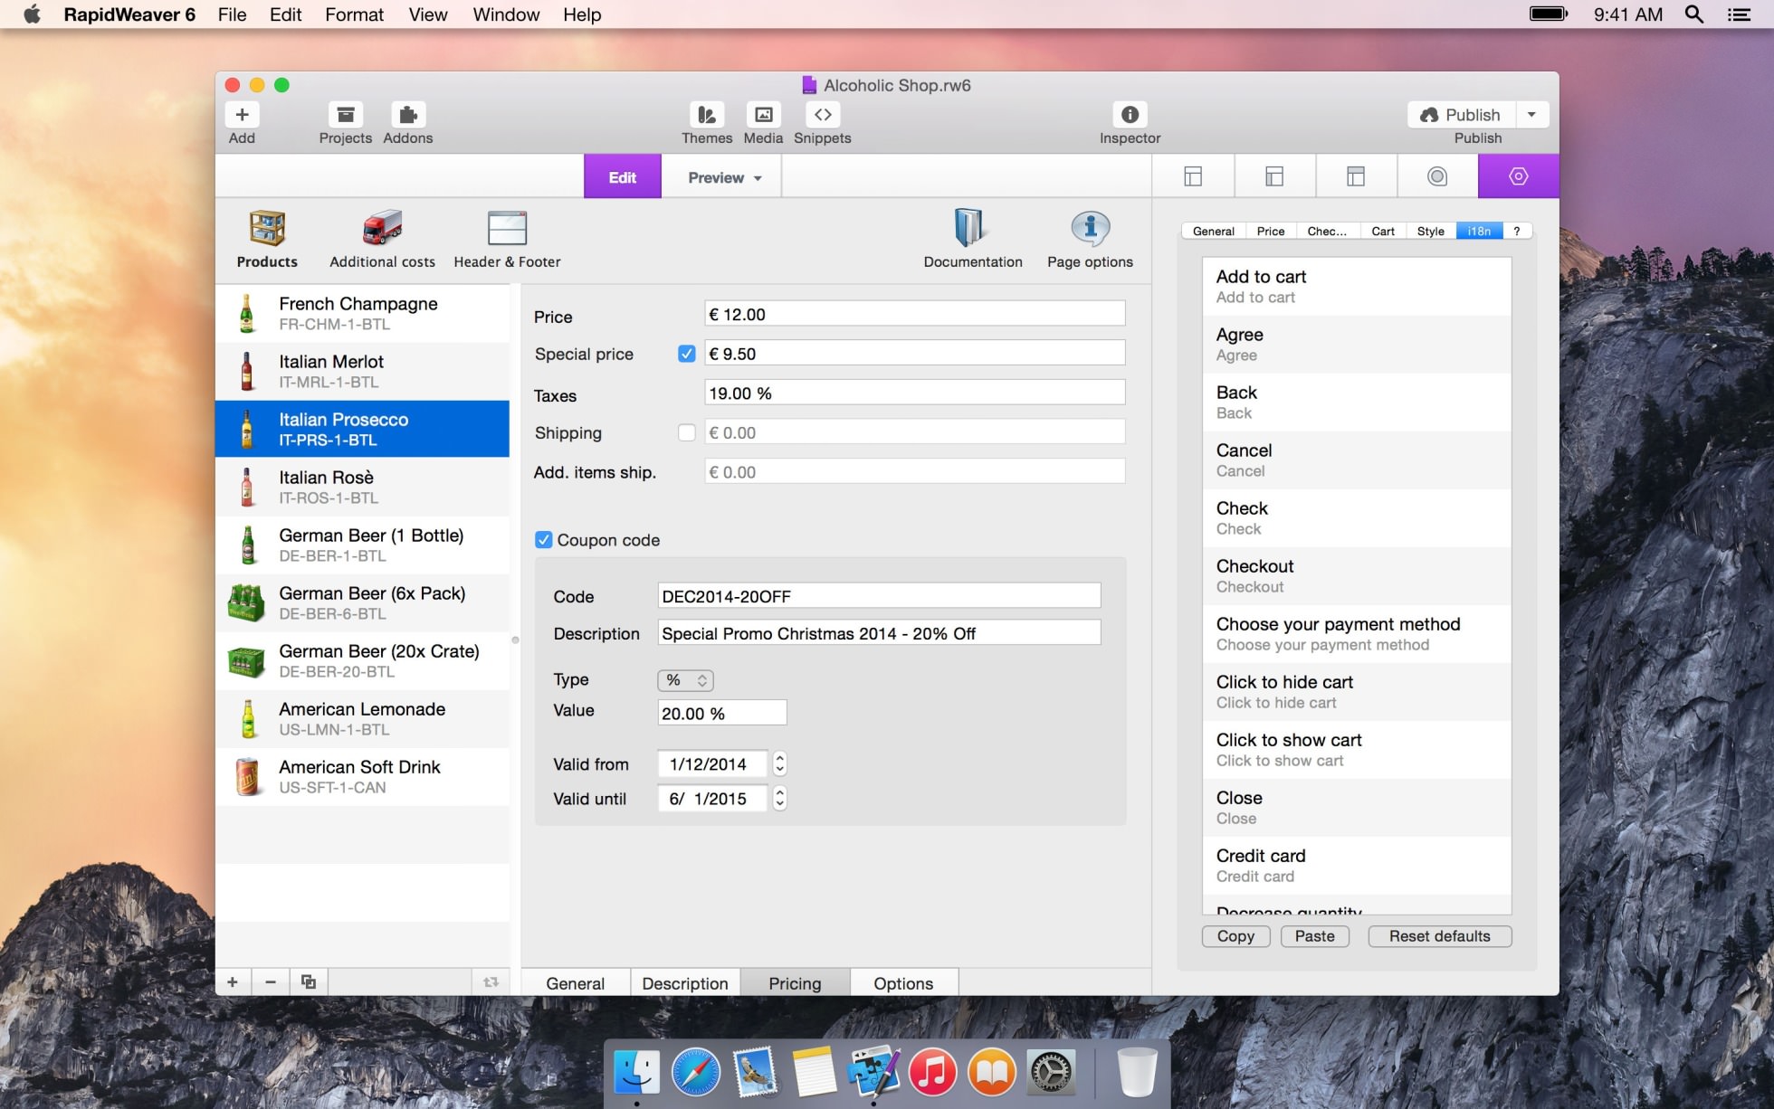Toggle the Coupon code checkbox
This screenshot has width=1774, height=1109.
coord(543,540)
